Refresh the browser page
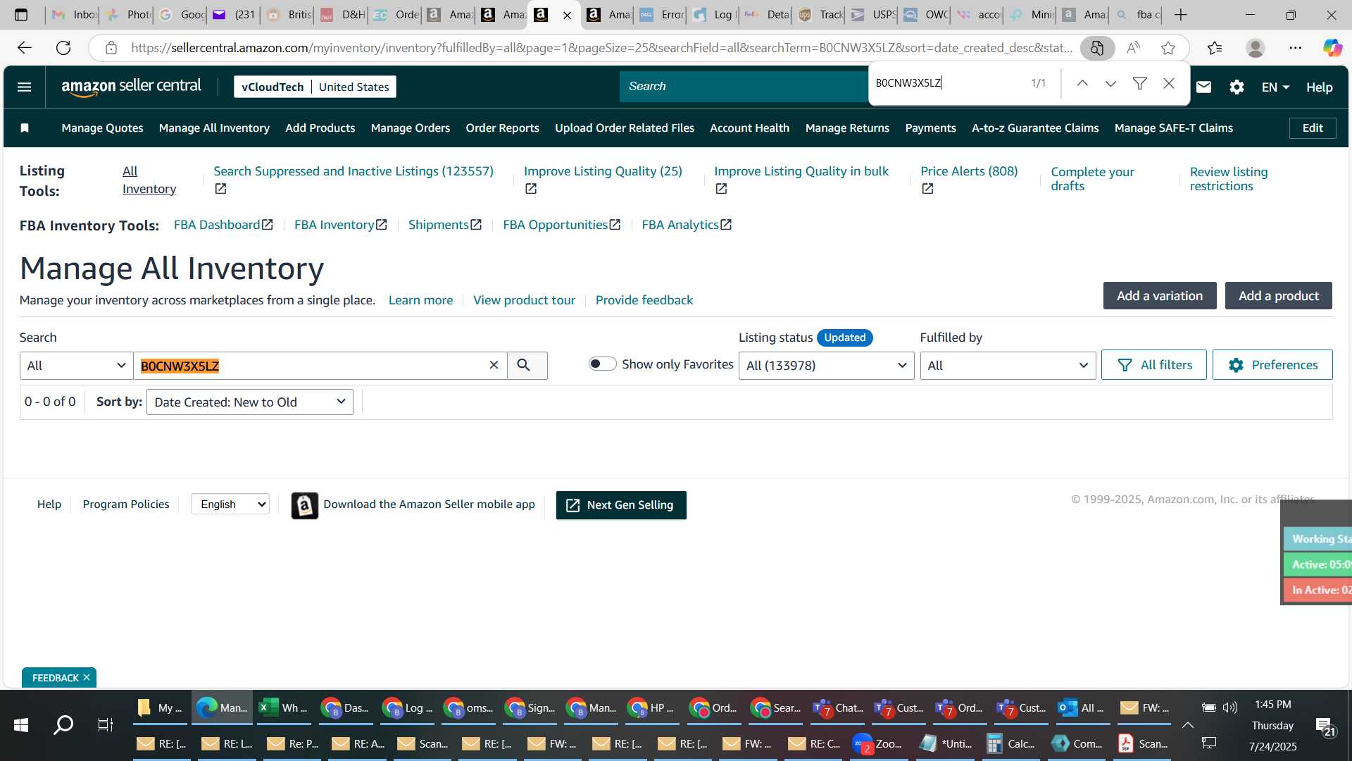Image resolution: width=1352 pixels, height=761 pixels. pos(63,48)
